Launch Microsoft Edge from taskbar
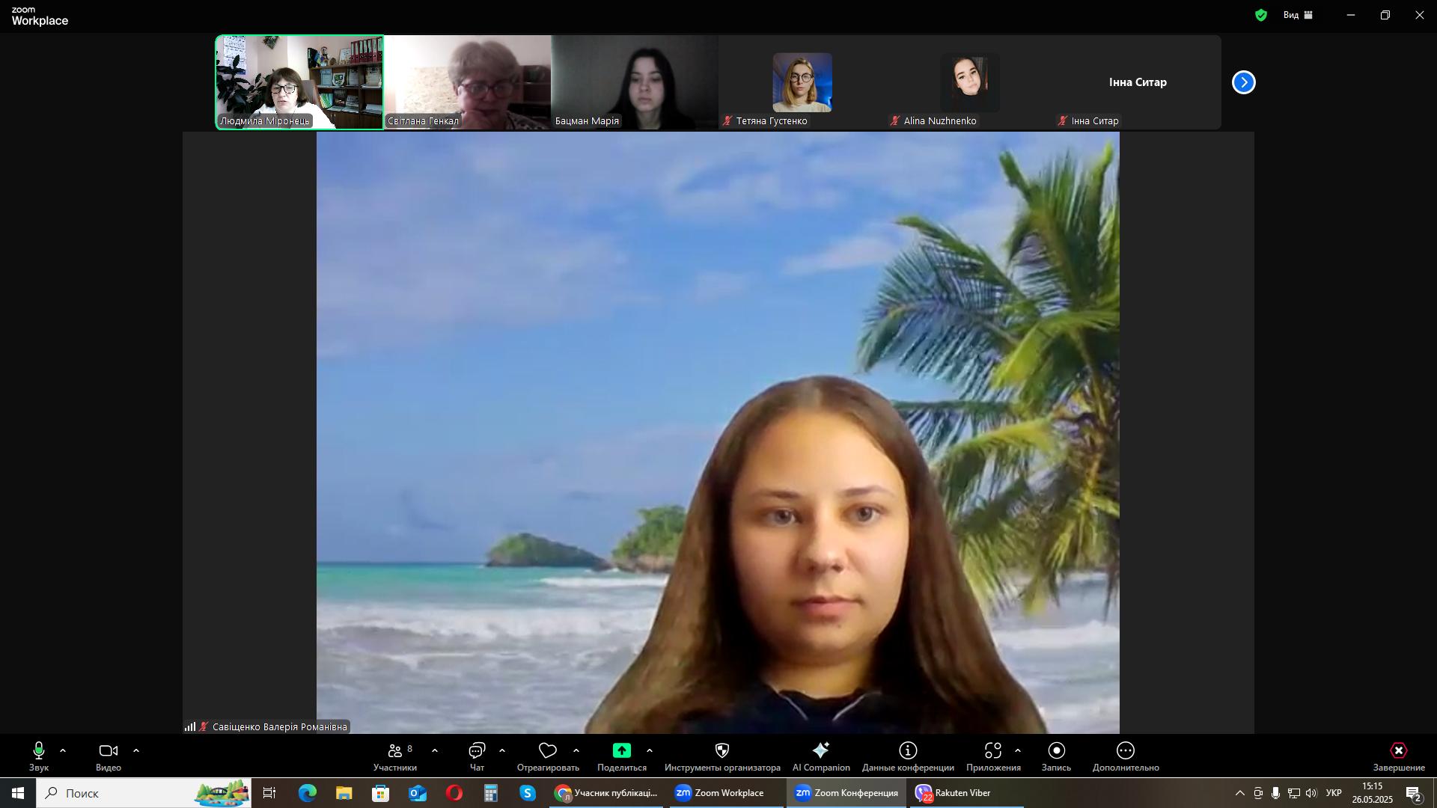The image size is (1437, 808). (x=308, y=793)
